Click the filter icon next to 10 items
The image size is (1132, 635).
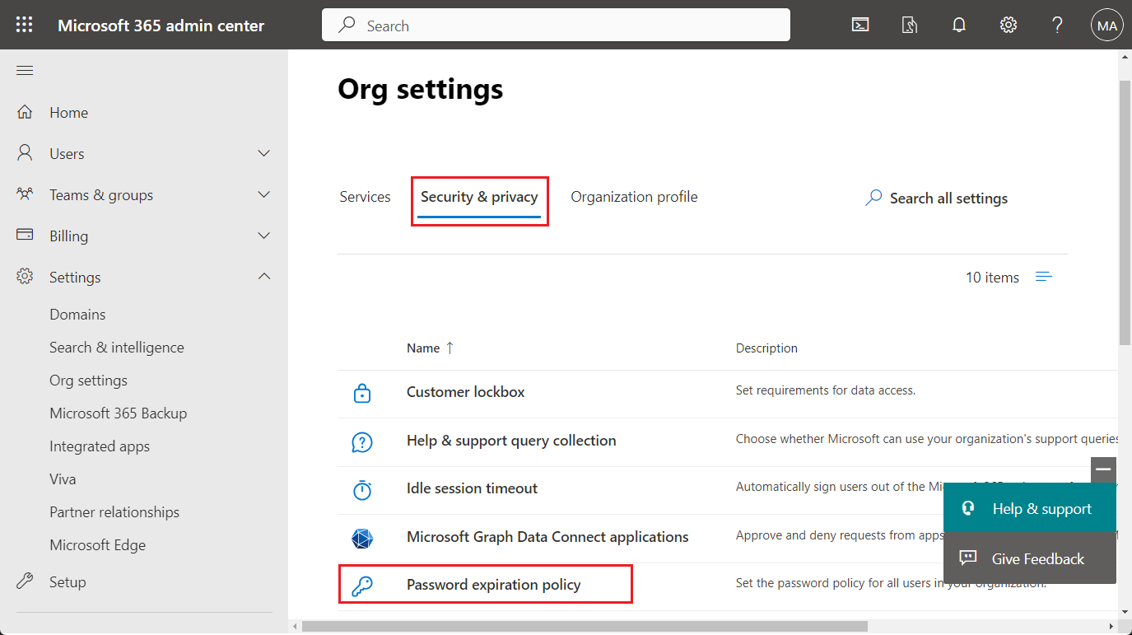[x=1043, y=278]
